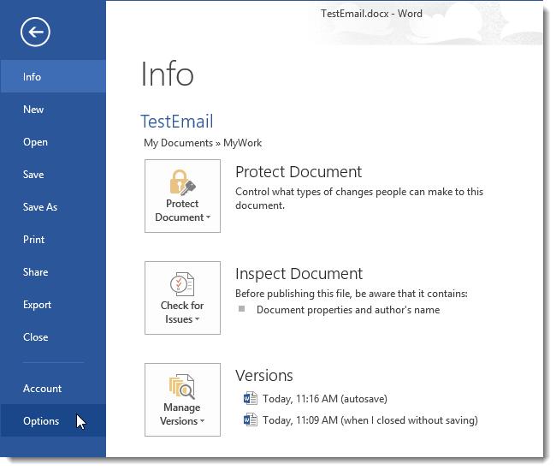Click Word file icon beside 11:16 AM version
The height and width of the screenshot is (470, 556).
(x=251, y=398)
